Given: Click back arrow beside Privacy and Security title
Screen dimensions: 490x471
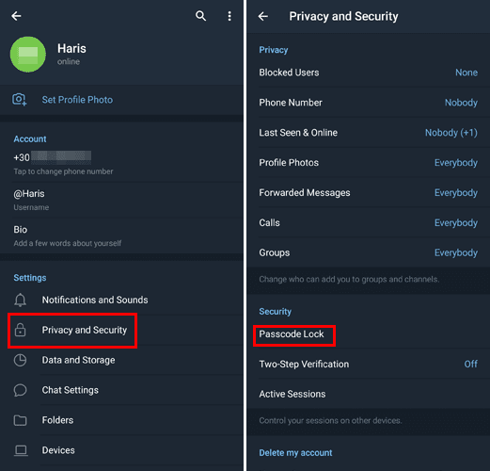Looking at the screenshot, I should [x=263, y=16].
